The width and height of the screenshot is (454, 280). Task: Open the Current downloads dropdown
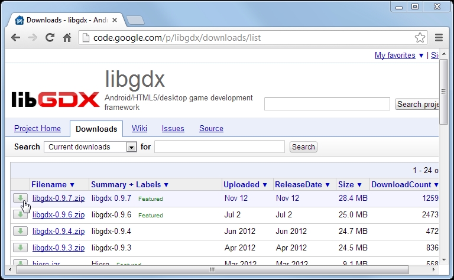(90, 147)
